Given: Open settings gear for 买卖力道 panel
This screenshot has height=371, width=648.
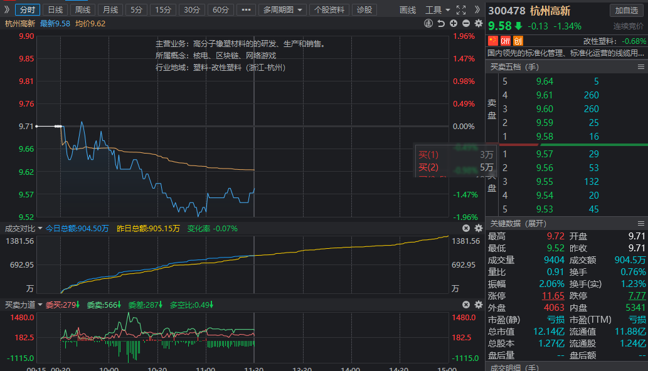Looking at the screenshot, I should pyautogui.click(x=479, y=305).
